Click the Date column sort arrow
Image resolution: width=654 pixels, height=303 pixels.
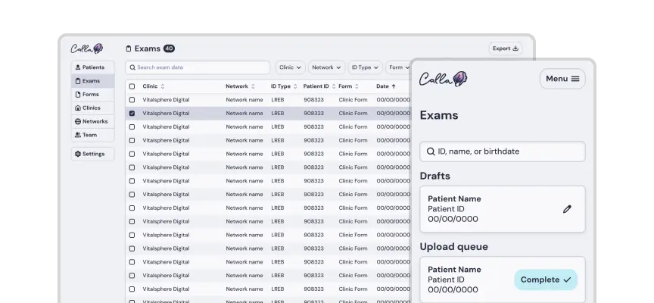click(x=394, y=86)
